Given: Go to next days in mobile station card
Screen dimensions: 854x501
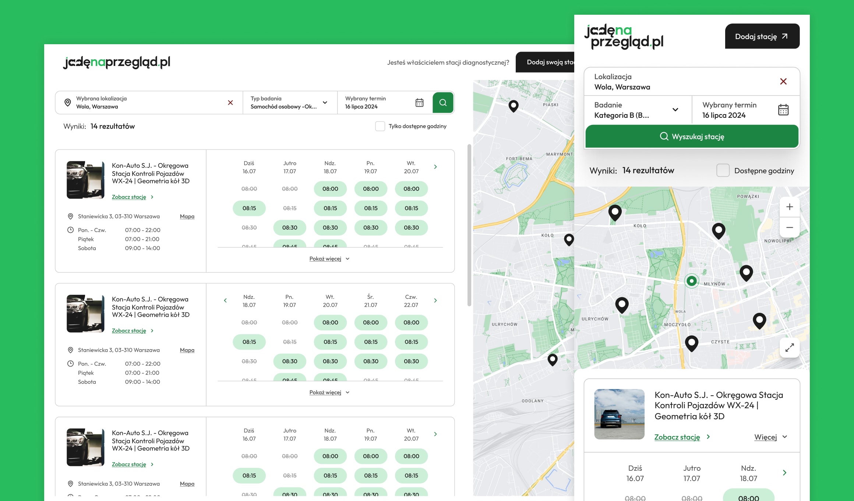Looking at the screenshot, I should tap(784, 473).
